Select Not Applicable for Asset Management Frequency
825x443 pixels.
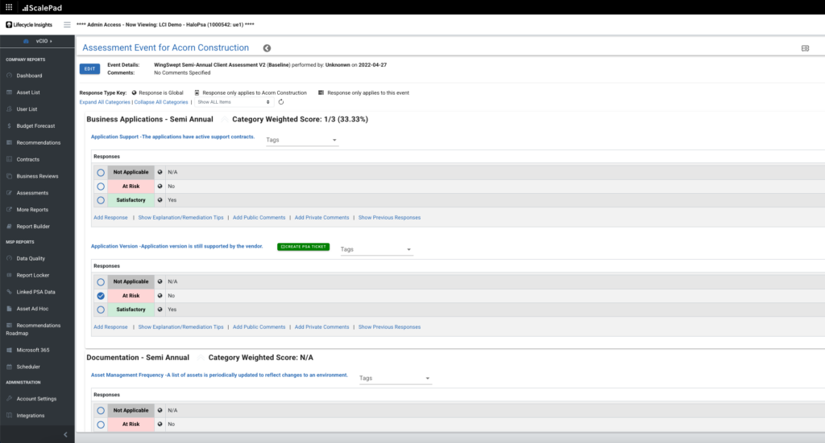click(101, 411)
